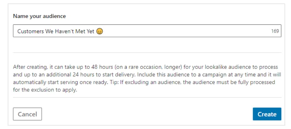The image size is (291, 129).
Task: Click the 'Name your audience' label
Action: pyautogui.click(x=39, y=16)
